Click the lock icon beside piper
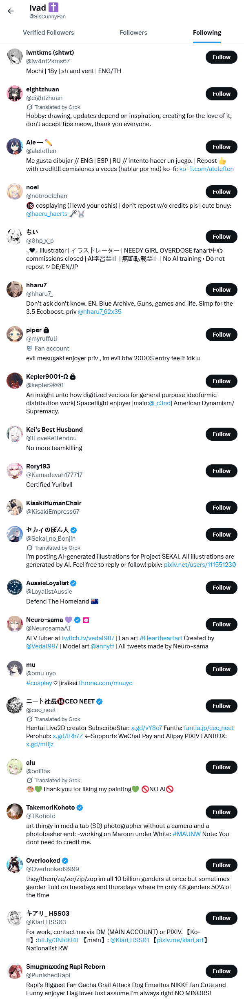 (x=47, y=330)
